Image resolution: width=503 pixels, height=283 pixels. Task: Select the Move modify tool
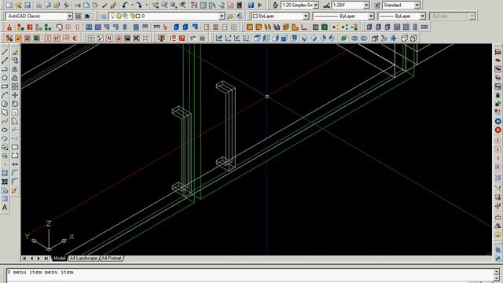click(x=15, y=95)
